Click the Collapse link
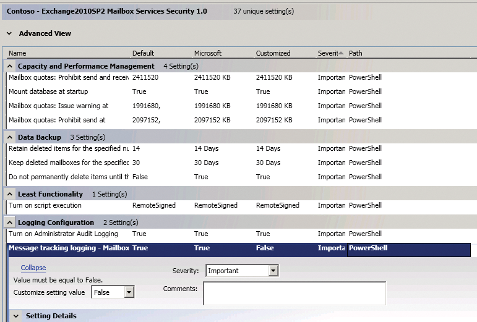The image size is (477, 322). click(33, 268)
